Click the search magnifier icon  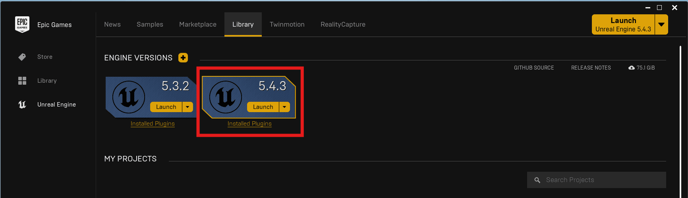(x=537, y=180)
